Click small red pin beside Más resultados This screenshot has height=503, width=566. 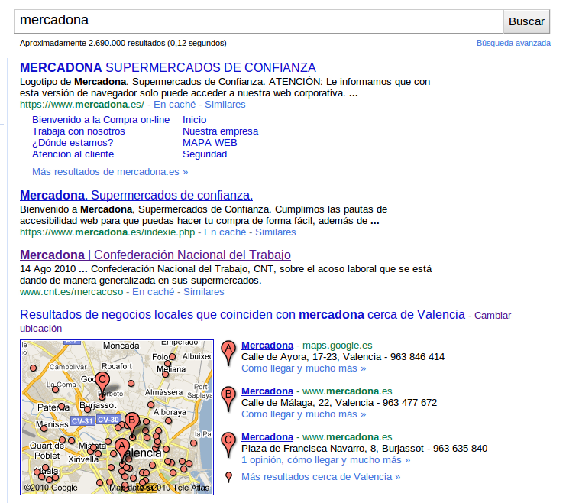[228, 478]
